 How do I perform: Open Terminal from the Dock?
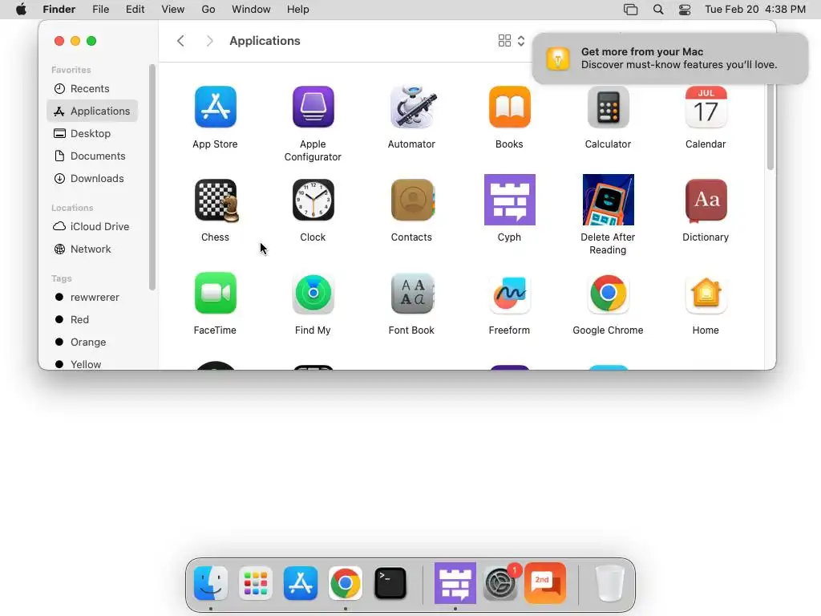390,583
